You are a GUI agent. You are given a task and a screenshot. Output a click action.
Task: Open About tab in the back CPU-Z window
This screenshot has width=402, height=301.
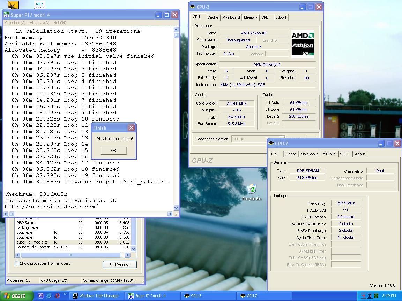(281, 17)
